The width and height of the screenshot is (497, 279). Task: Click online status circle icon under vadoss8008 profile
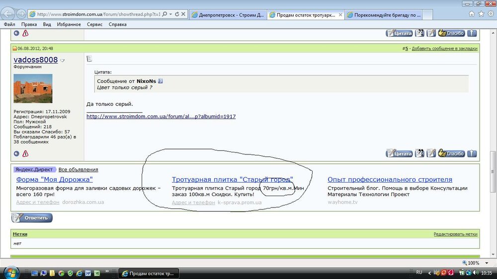[x=16, y=153]
